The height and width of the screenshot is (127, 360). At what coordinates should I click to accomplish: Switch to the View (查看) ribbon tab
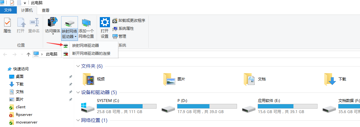pos(46,10)
